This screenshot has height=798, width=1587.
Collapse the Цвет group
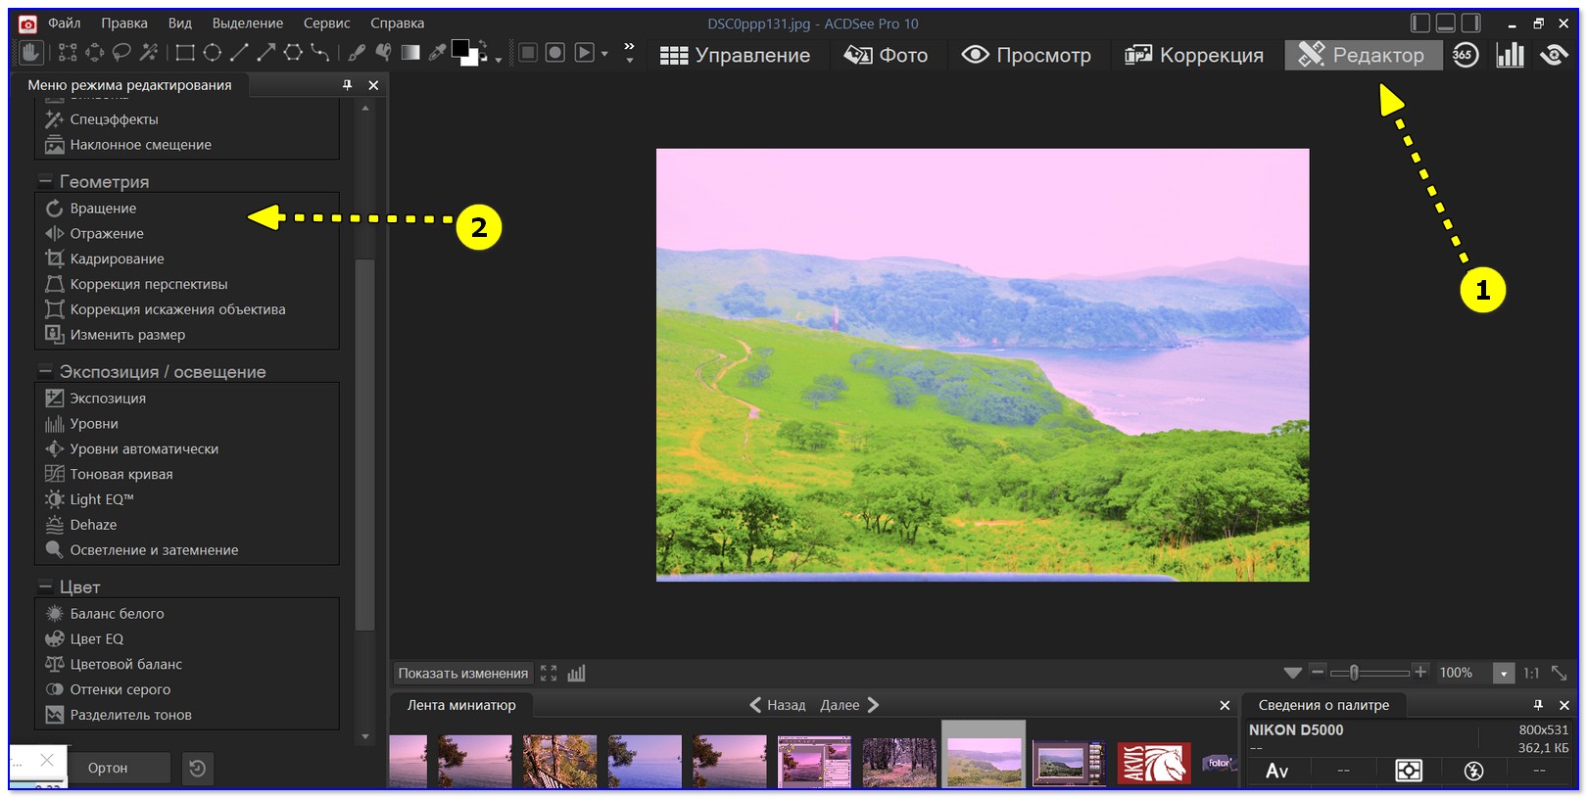(45, 587)
